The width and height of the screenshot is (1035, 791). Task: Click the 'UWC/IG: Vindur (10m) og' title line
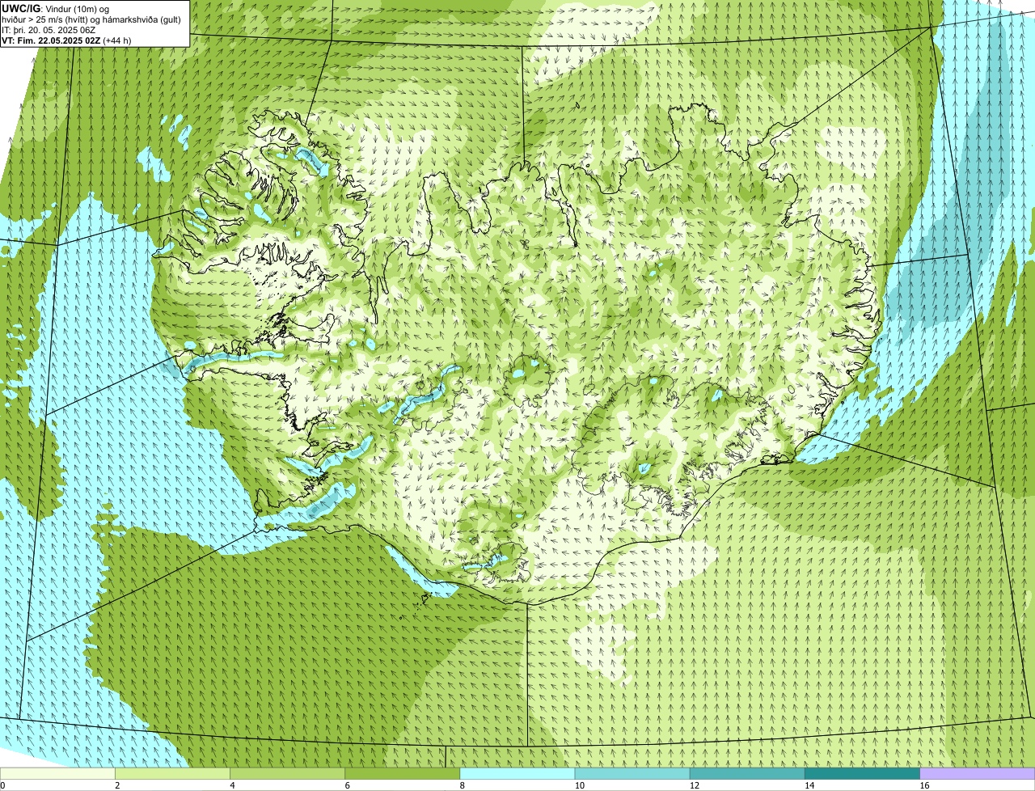tap(56, 8)
